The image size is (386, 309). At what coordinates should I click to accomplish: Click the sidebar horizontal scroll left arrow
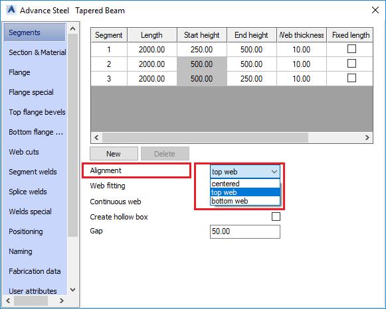tap(8, 300)
